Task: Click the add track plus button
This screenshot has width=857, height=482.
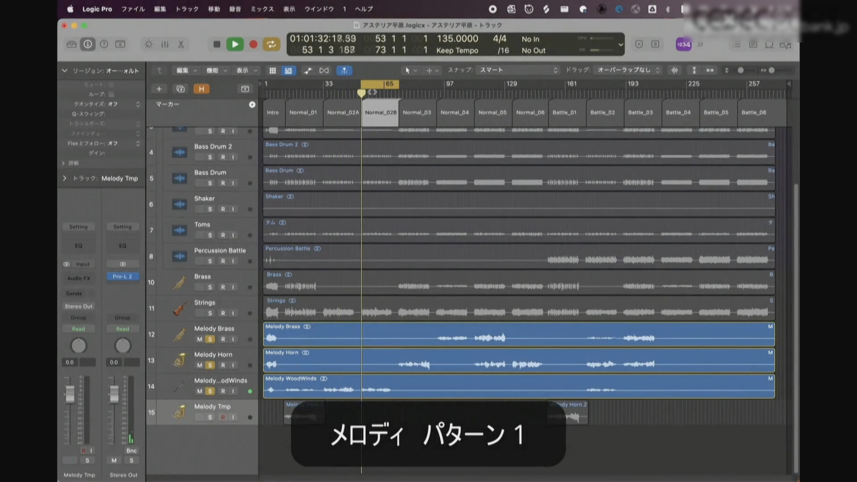Action: click(159, 89)
